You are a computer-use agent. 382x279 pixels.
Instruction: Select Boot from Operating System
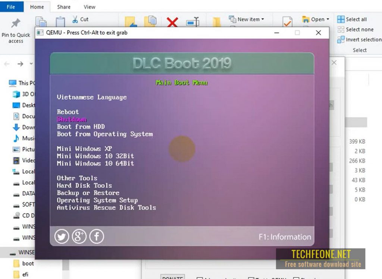(105, 134)
